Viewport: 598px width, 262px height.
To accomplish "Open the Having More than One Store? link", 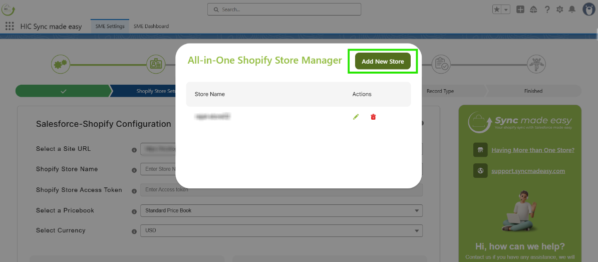I will tap(533, 150).
